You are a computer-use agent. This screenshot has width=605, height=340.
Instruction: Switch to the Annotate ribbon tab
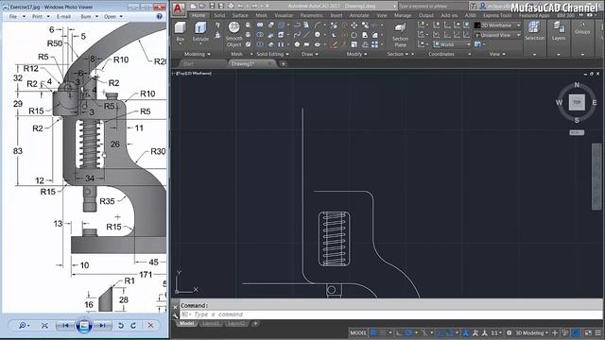(359, 15)
